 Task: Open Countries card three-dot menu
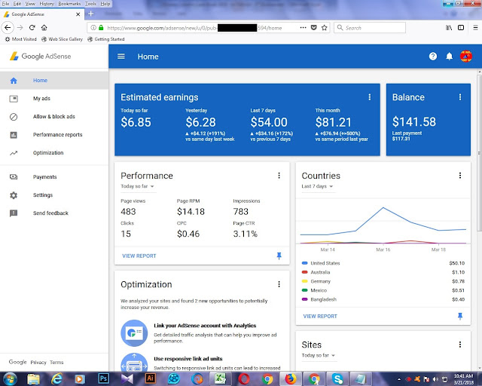[x=460, y=176]
